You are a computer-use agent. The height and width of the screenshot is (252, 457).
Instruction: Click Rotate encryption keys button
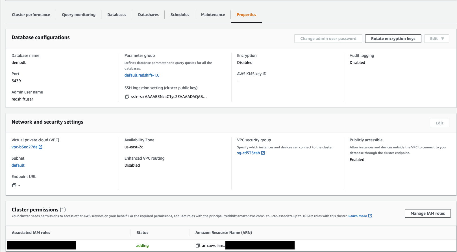(393, 39)
